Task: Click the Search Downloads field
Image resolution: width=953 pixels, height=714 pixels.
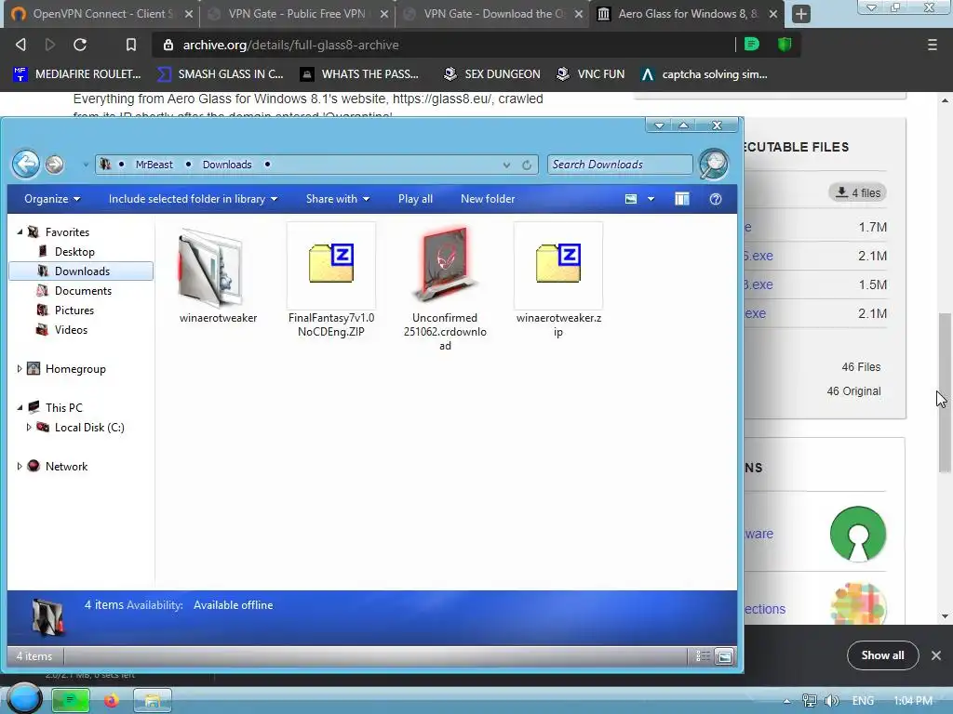Action: pos(620,165)
